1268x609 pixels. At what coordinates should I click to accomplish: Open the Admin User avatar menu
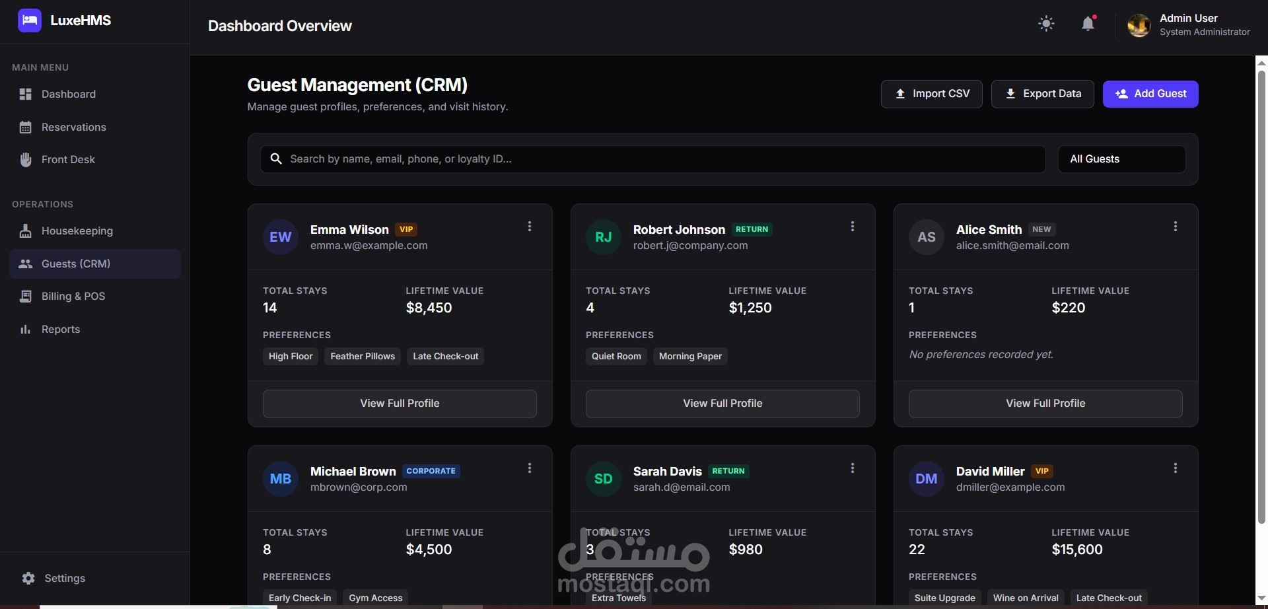[1139, 25]
